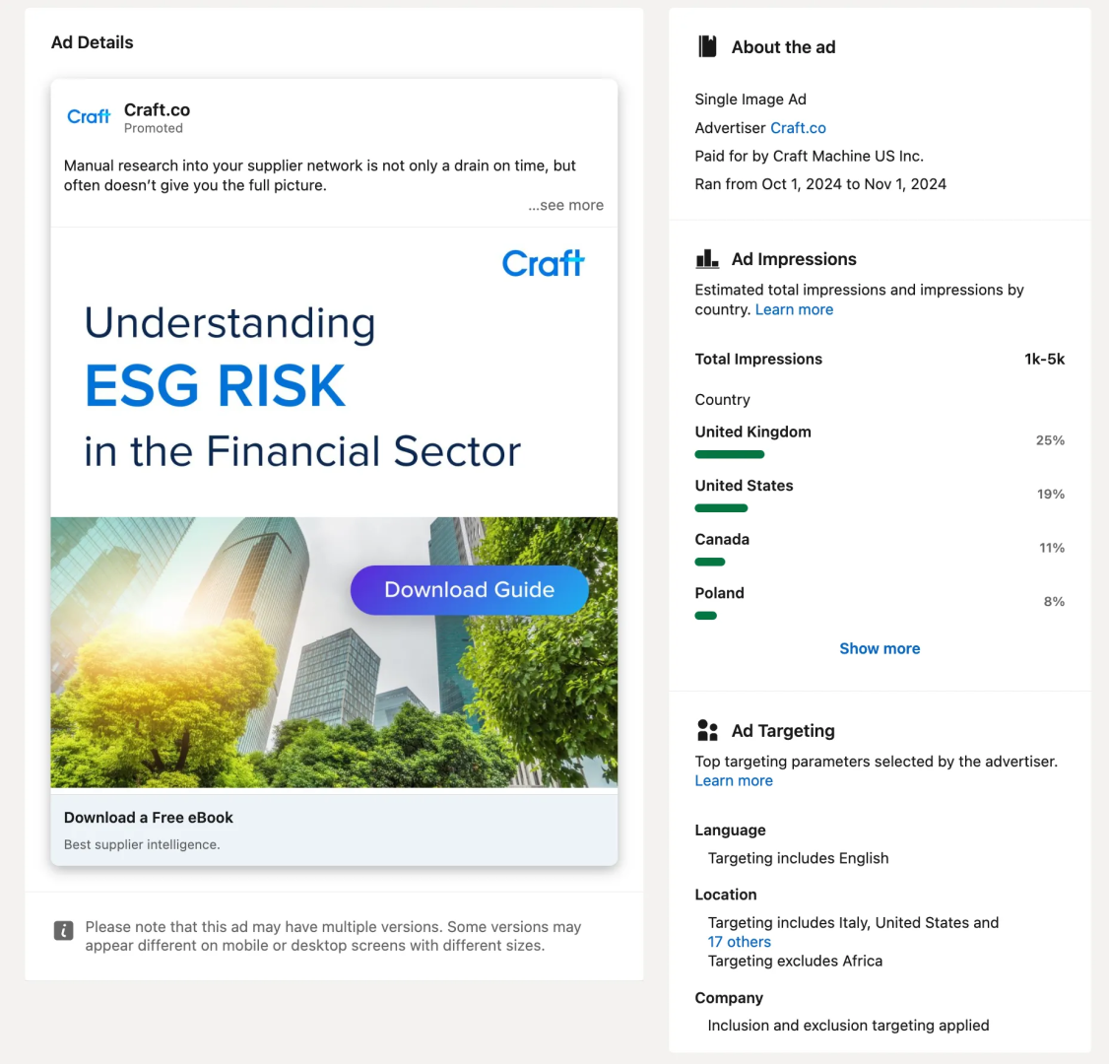
Task: Click the 'Language' targeting heading
Action: coord(730,831)
